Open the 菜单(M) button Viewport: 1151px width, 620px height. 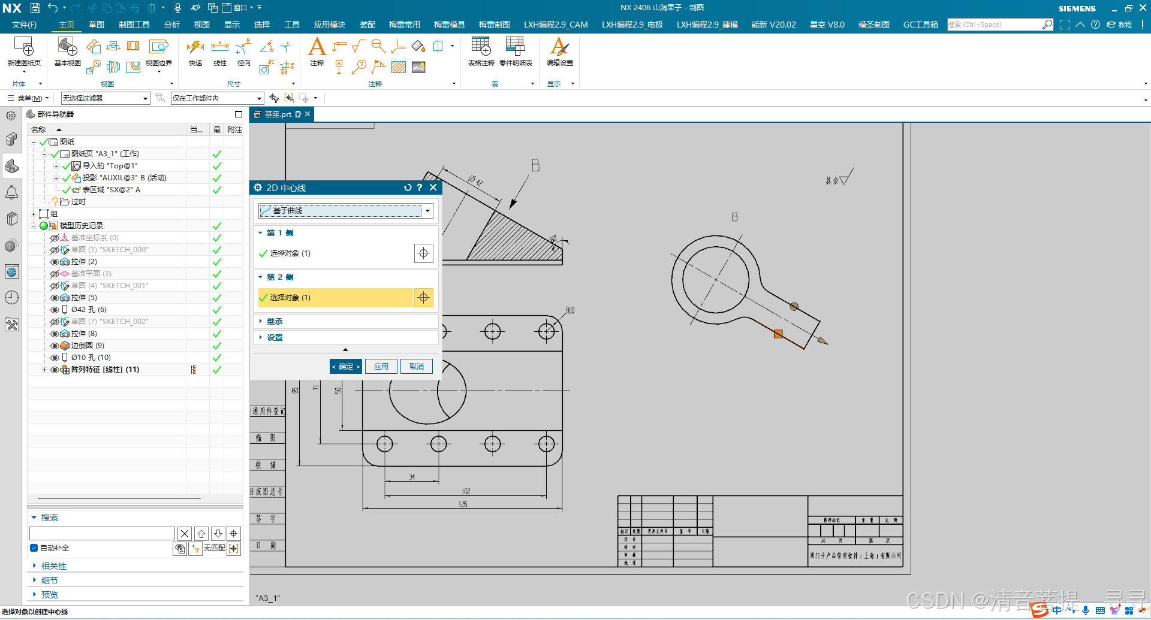[27, 98]
